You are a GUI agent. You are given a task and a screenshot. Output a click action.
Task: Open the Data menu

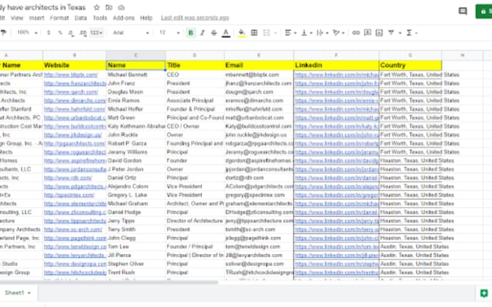(x=80, y=18)
